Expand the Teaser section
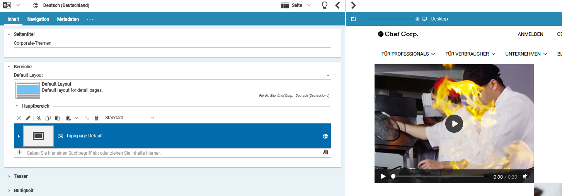Viewport: 562px width, 196px height. pyautogui.click(x=9, y=176)
